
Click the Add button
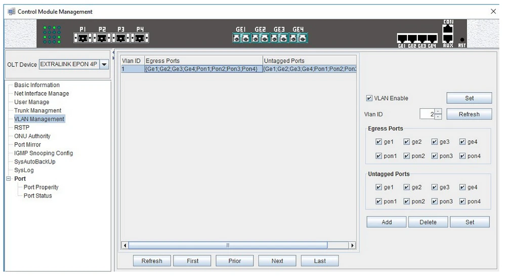click(387, 222)
